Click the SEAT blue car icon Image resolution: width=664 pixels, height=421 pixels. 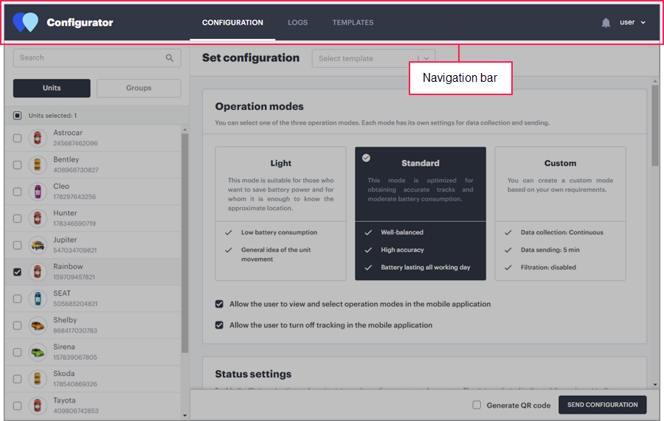pyautogui.click(x=38, y=299)
